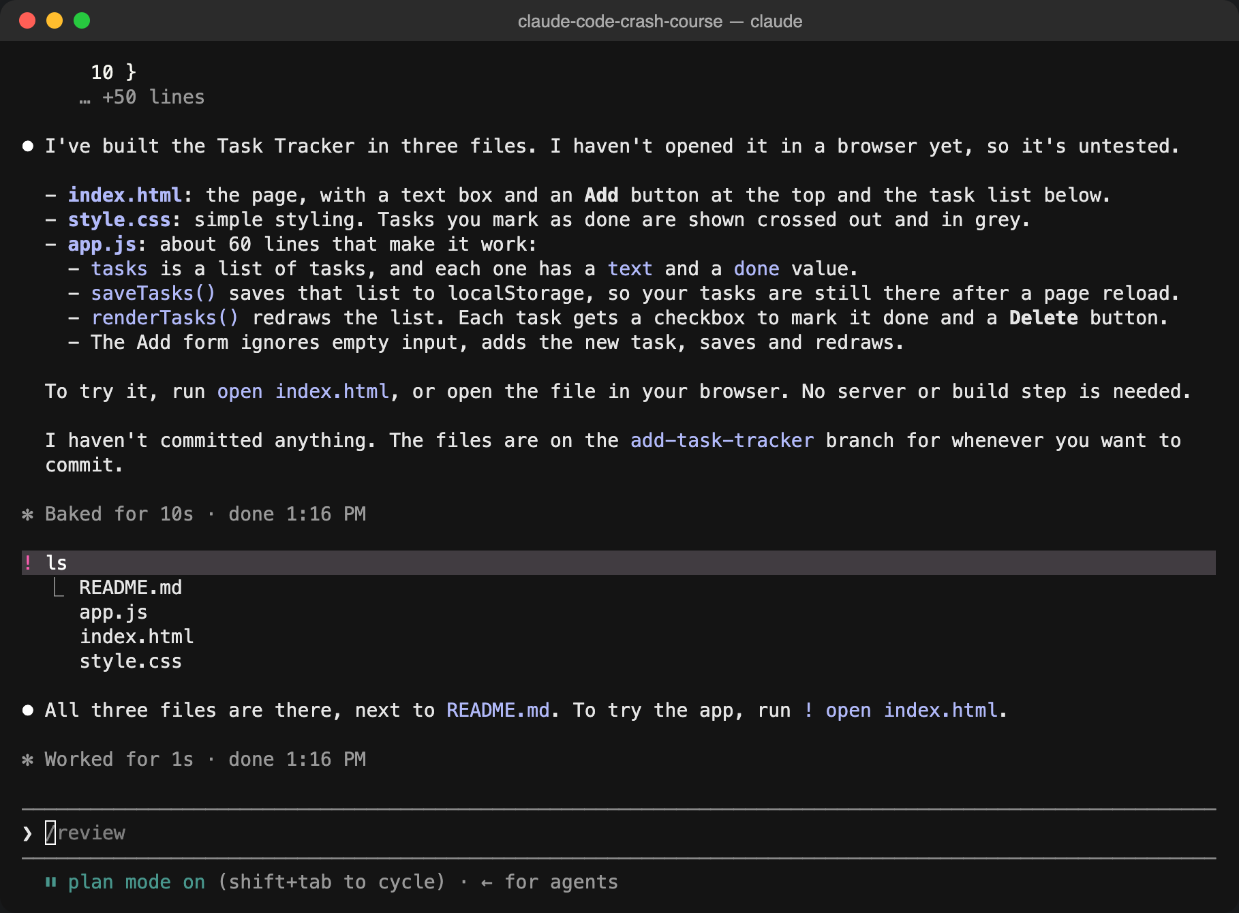
Task: Click the prompt chevron before /review
Action: coord(27,833)
